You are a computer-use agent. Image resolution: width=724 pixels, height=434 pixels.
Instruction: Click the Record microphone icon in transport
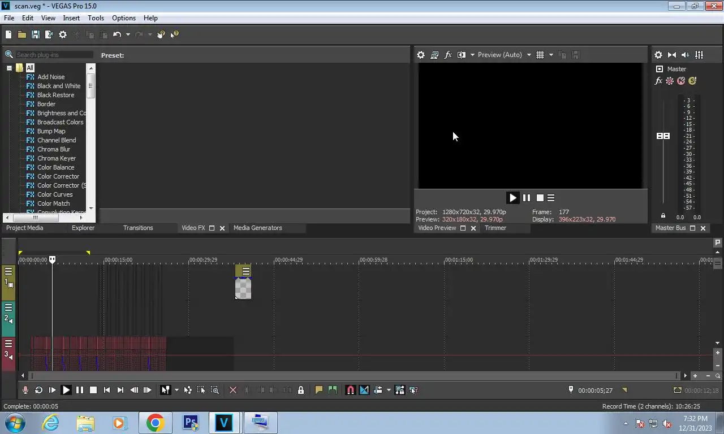click(25, 390)
